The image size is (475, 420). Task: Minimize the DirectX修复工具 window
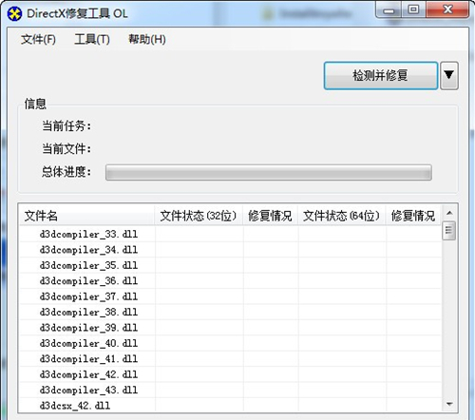click(389, 10)
